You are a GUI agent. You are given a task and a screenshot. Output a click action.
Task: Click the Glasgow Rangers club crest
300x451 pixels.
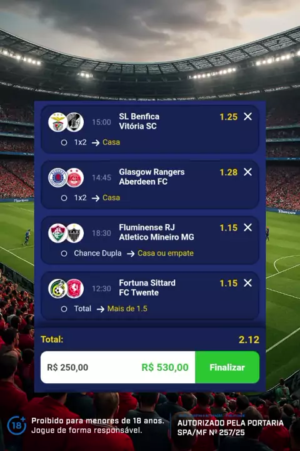(x=57, y=177)
